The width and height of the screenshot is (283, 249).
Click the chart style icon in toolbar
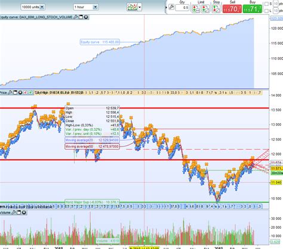(132, 7)
